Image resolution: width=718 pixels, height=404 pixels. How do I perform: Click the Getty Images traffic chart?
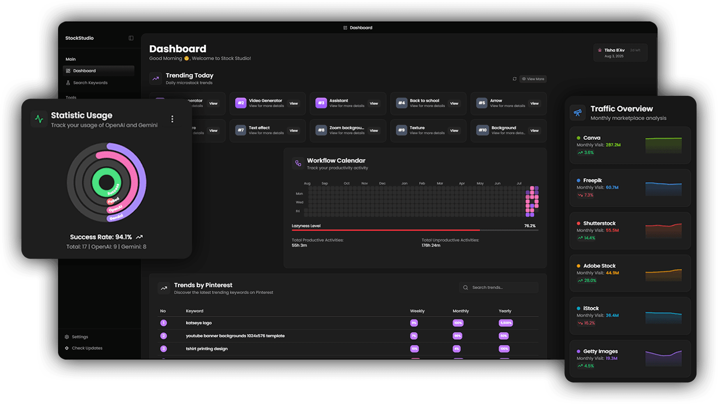663,358
